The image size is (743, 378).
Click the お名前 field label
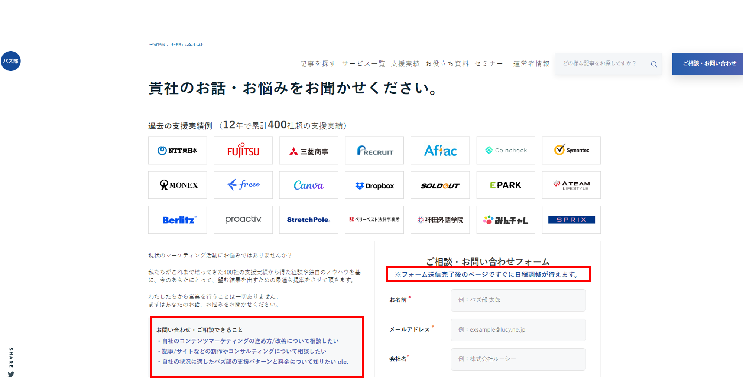(x=398, y=300)
